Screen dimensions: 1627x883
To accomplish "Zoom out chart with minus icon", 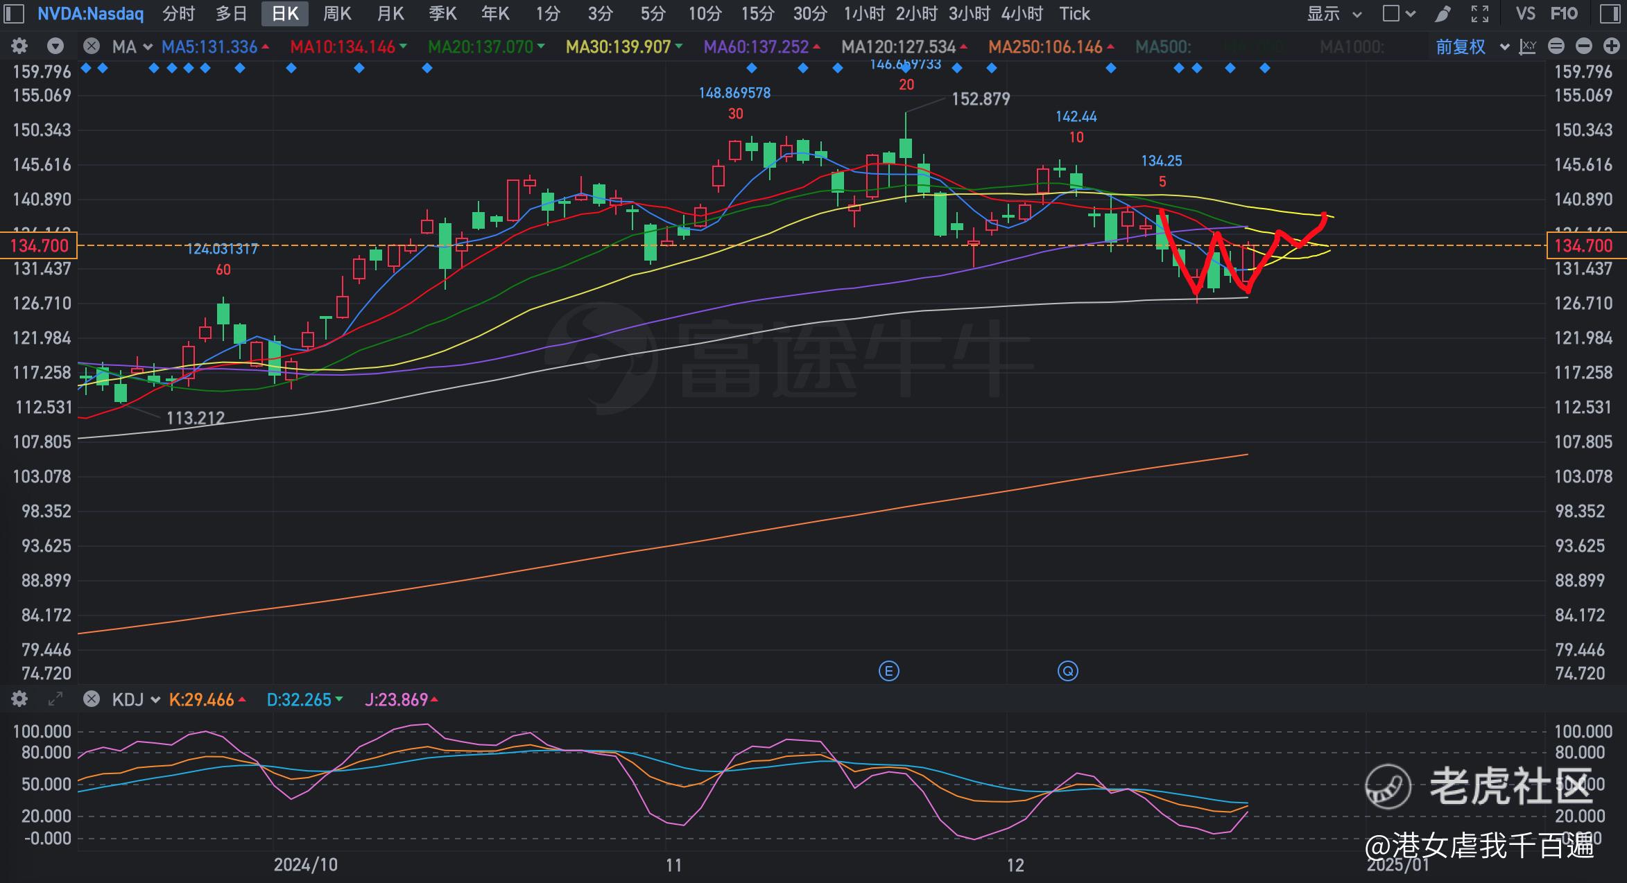I will (1584, 47).
